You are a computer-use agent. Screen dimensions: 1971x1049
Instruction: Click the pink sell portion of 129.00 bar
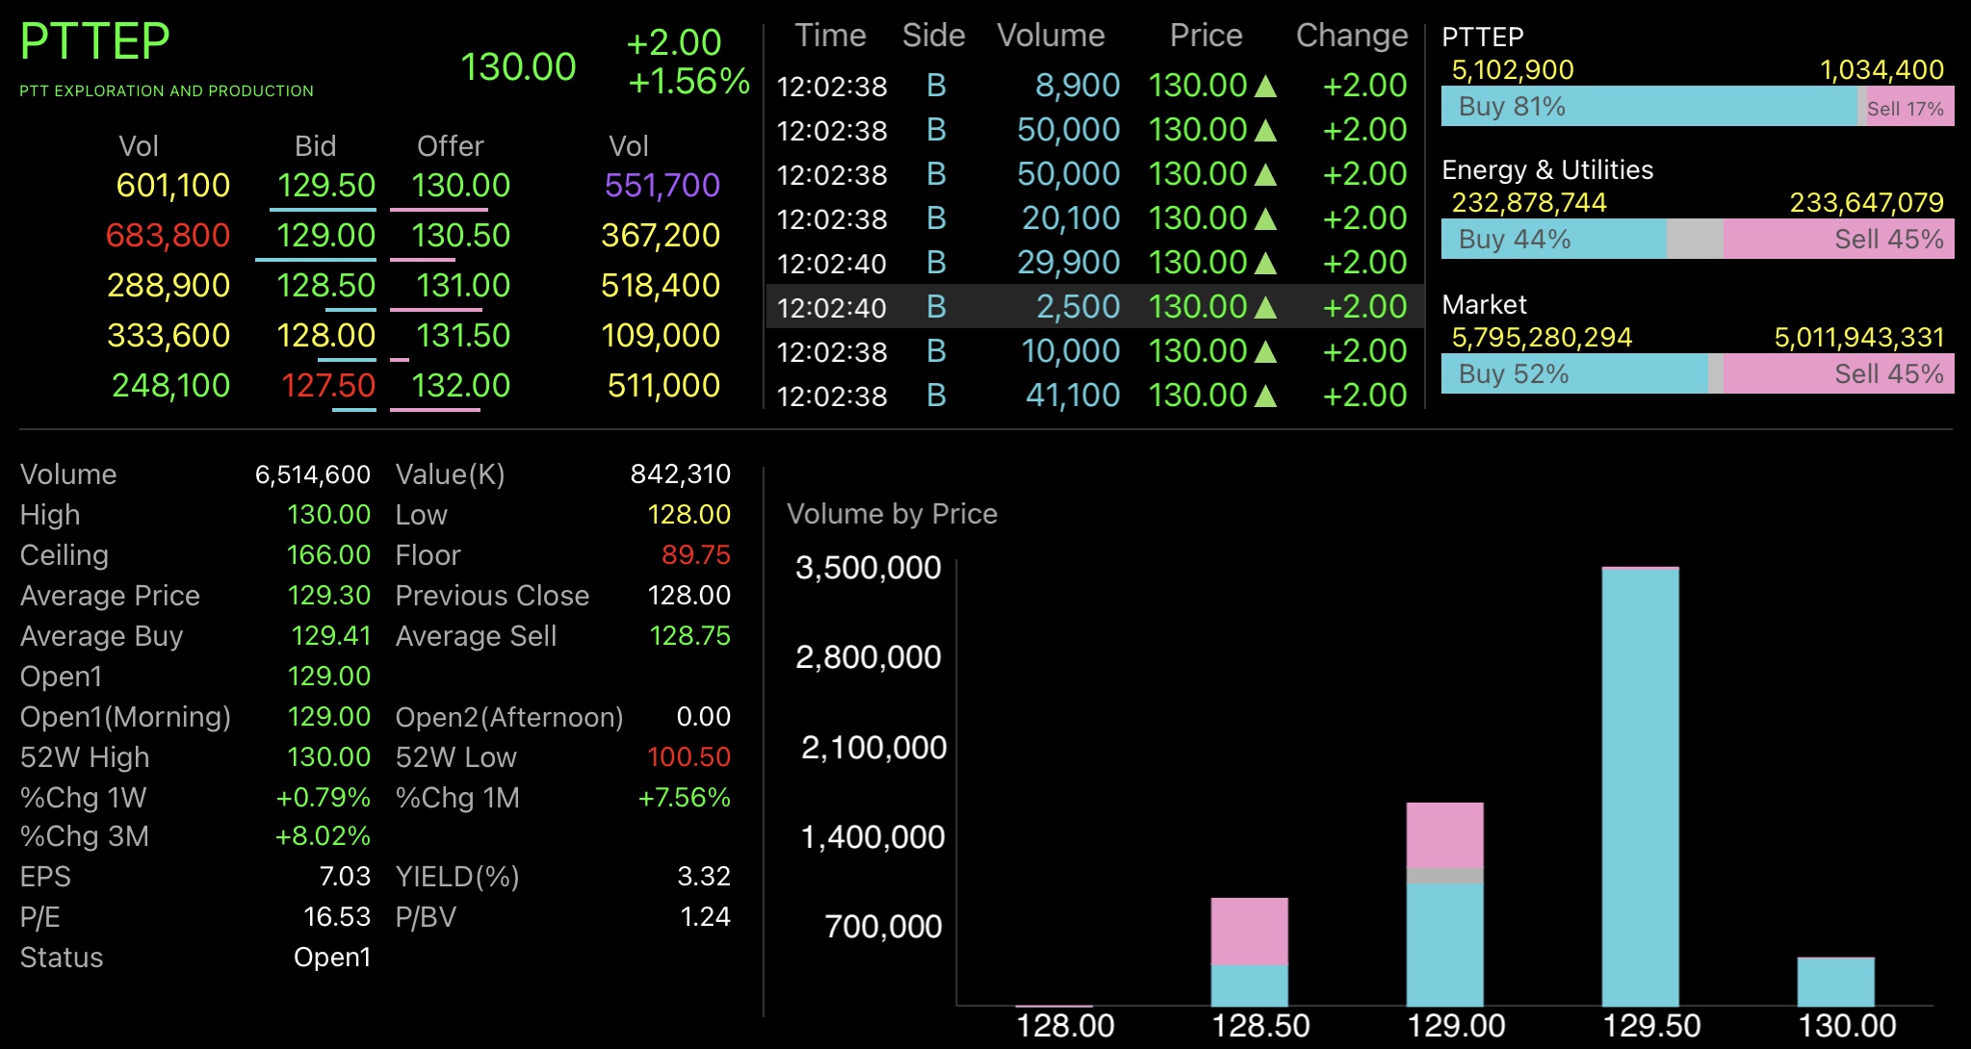pyautogui.click(x=1444, y=834)
